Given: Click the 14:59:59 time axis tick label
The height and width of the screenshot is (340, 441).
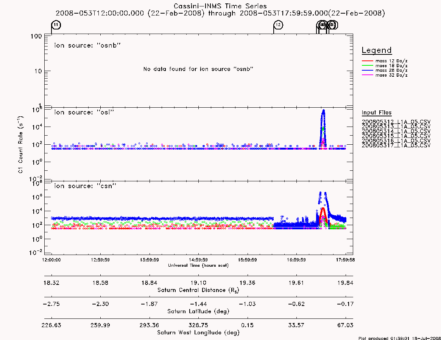Looking at the screenshot, I should point(198,260).
